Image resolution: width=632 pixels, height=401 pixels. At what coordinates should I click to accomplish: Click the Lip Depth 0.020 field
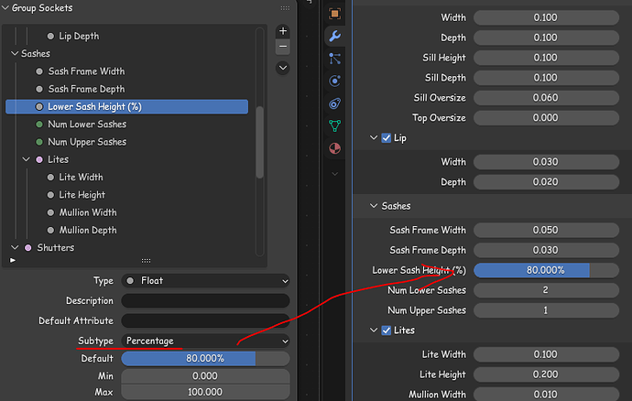tap(546, 182)
